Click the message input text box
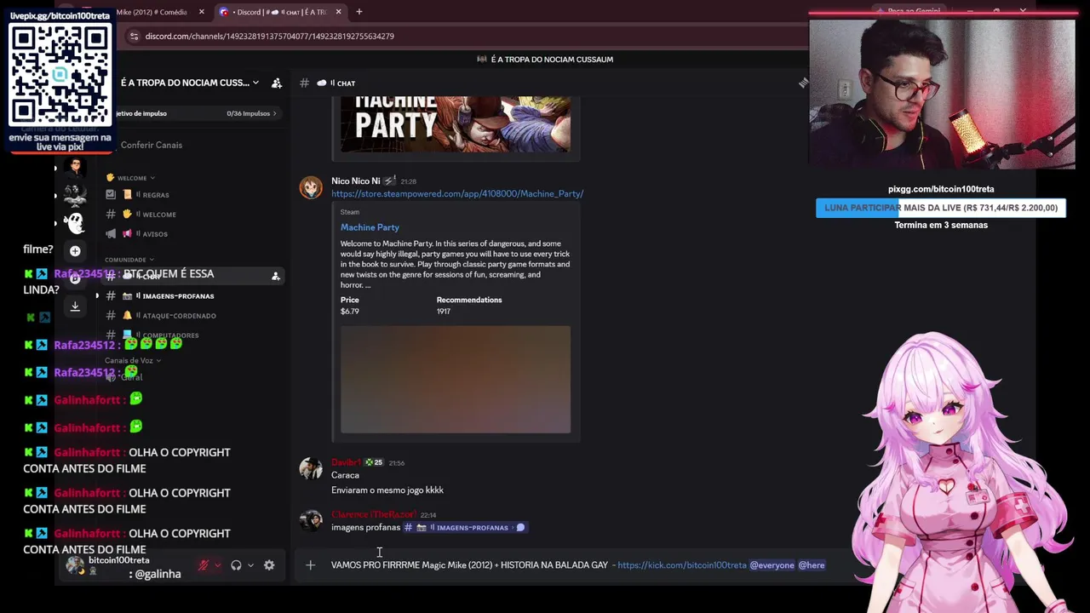 (577, 565)
